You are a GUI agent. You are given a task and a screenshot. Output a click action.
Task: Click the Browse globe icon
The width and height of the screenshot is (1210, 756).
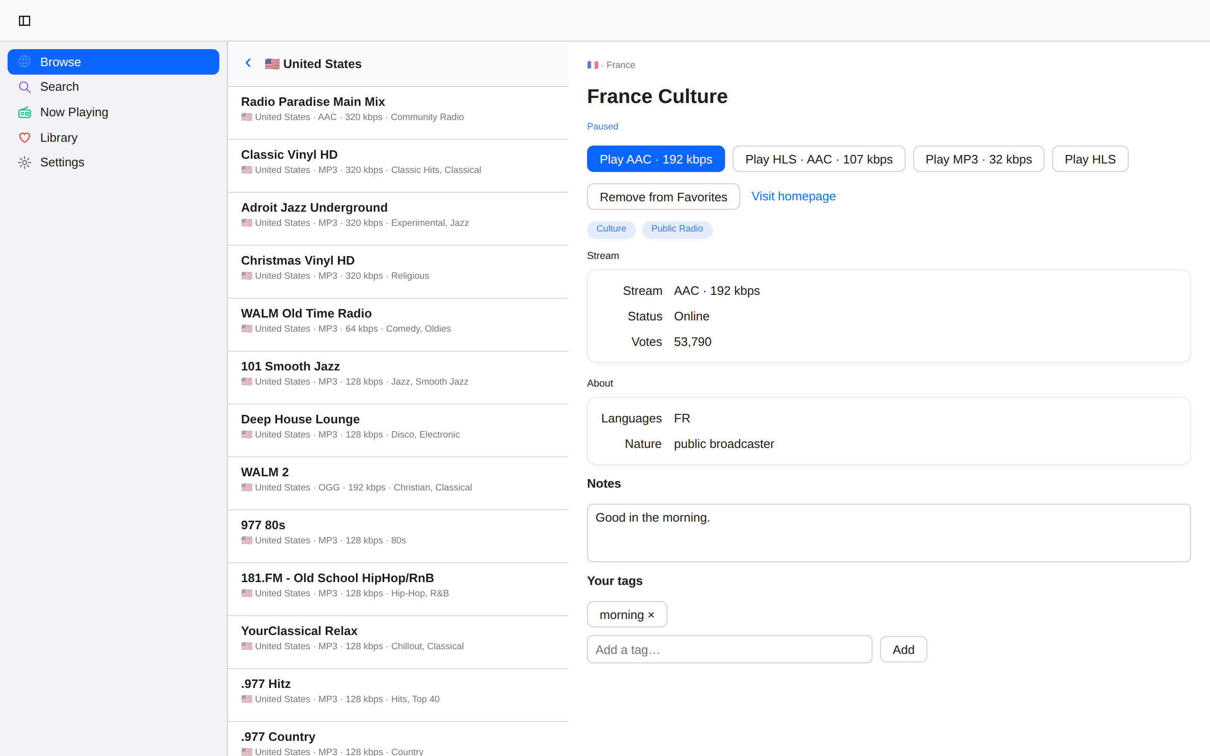[x=25, y=62]
